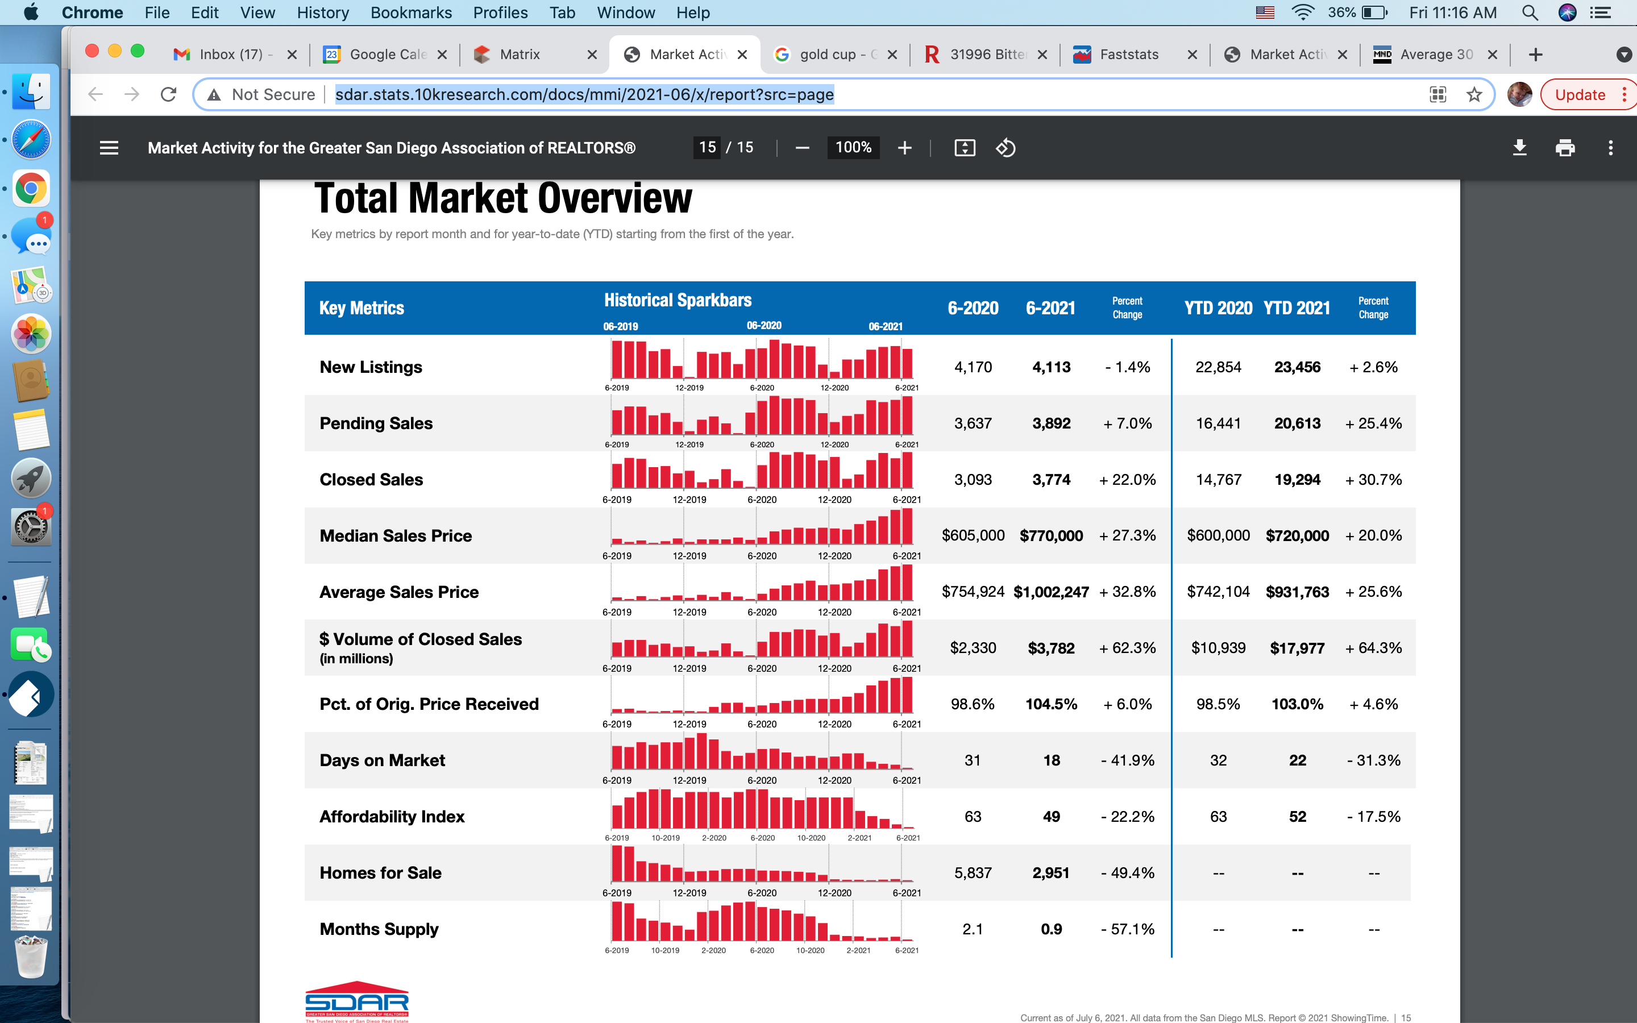Open the History menu

tap(323, 13)
